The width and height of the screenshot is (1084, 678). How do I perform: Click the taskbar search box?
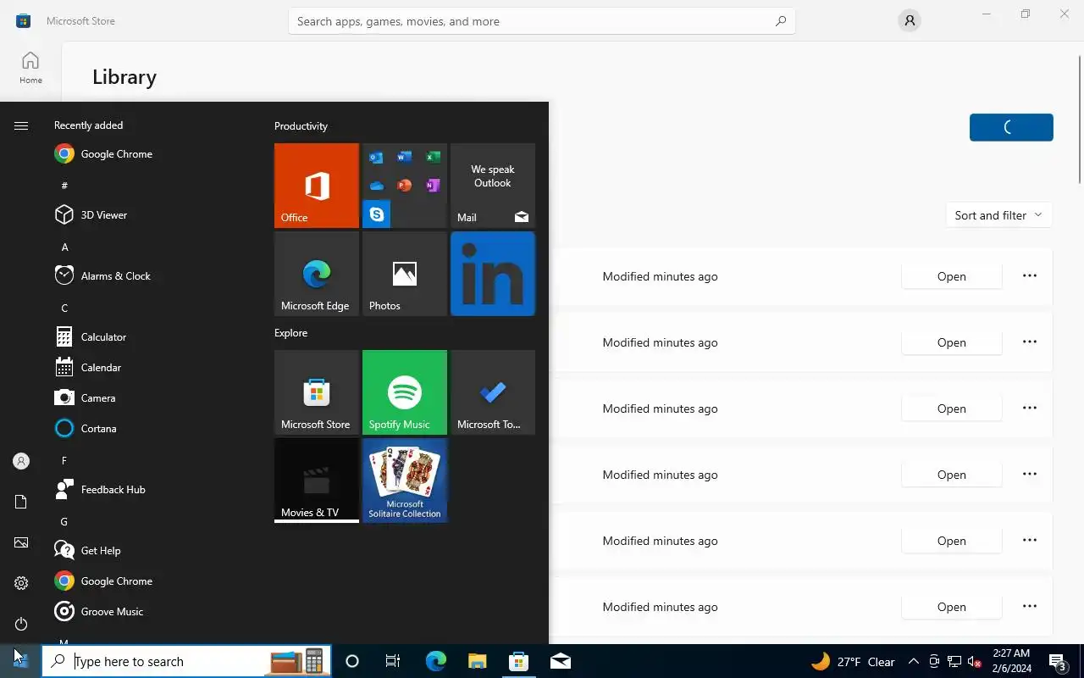(x=186, y=661)
